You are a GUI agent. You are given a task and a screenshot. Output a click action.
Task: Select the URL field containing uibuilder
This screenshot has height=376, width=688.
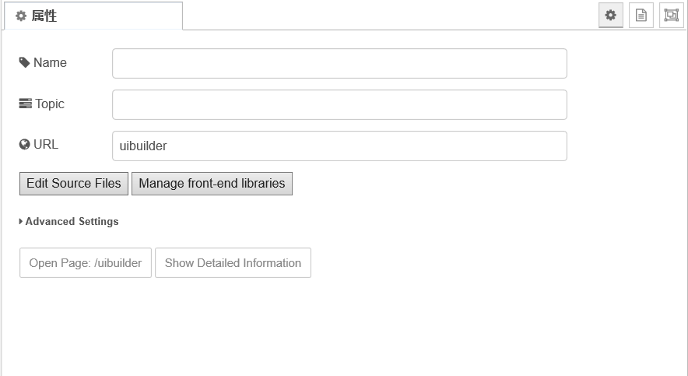[x=339, y=146]
